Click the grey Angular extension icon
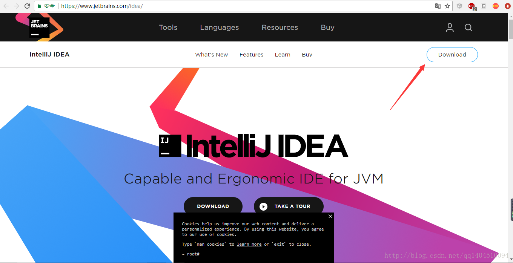This screenshot has height=263, width=513. (x=459, y=6)
